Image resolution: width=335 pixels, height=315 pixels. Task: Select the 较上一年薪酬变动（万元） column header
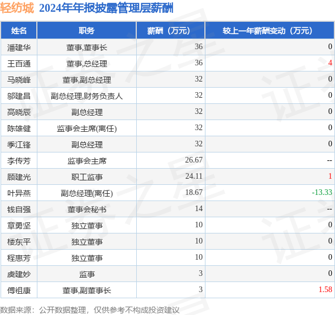pyautogui.click(x=270, y=31)
